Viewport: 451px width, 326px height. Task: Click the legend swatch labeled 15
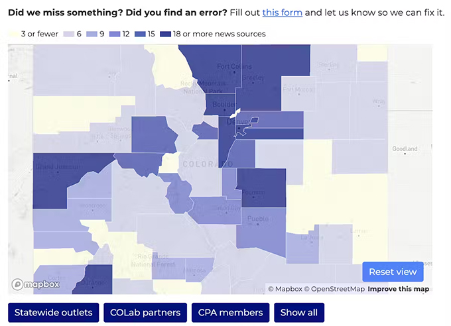[x=140, y=34]
